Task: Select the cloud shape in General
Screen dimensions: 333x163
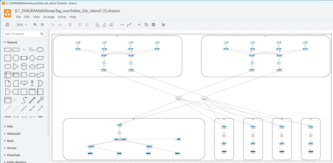Action: coord(32,67)
